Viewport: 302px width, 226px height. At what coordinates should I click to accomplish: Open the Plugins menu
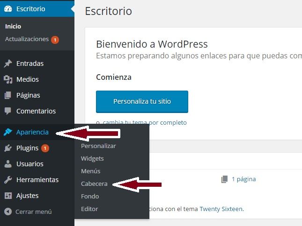pos(27,148)
